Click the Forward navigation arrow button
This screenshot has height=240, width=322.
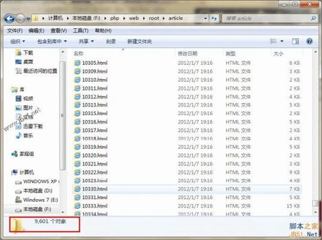click(20, 19)
